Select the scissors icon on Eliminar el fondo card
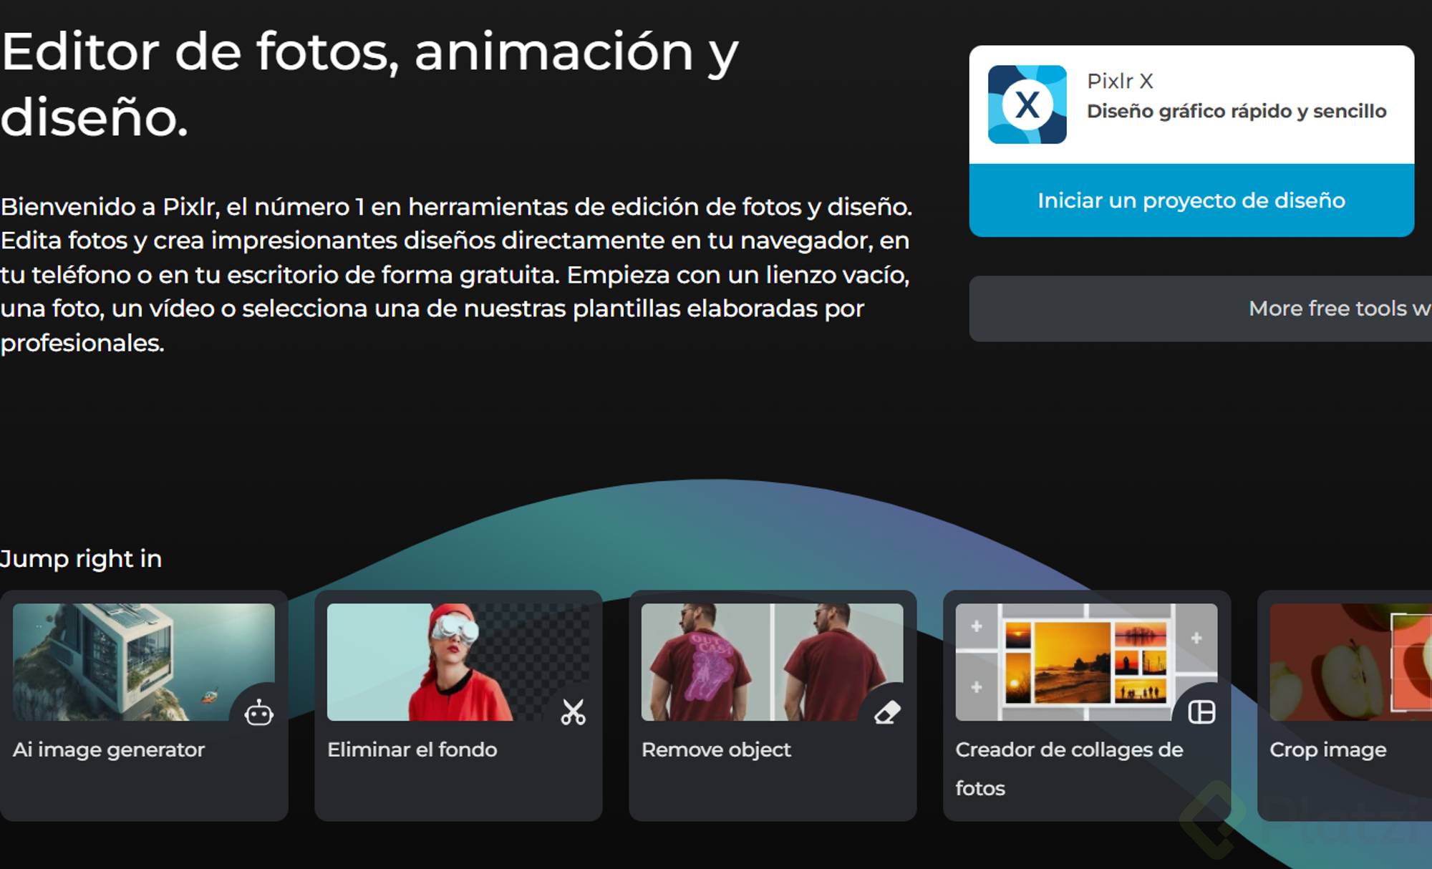 pos(573,712)
